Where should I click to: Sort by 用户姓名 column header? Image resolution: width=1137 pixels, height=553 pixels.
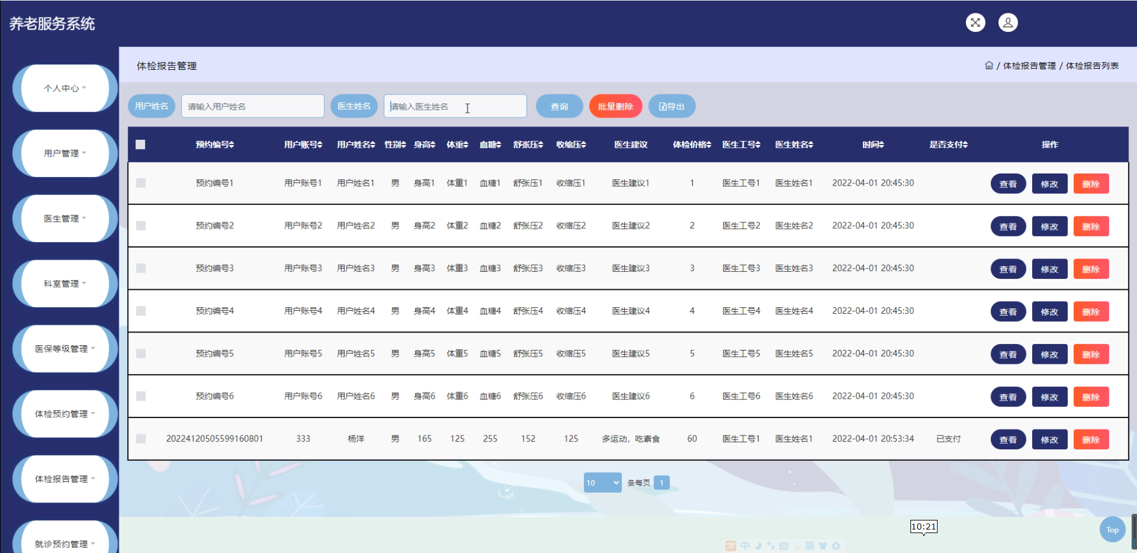pos(356,145)
